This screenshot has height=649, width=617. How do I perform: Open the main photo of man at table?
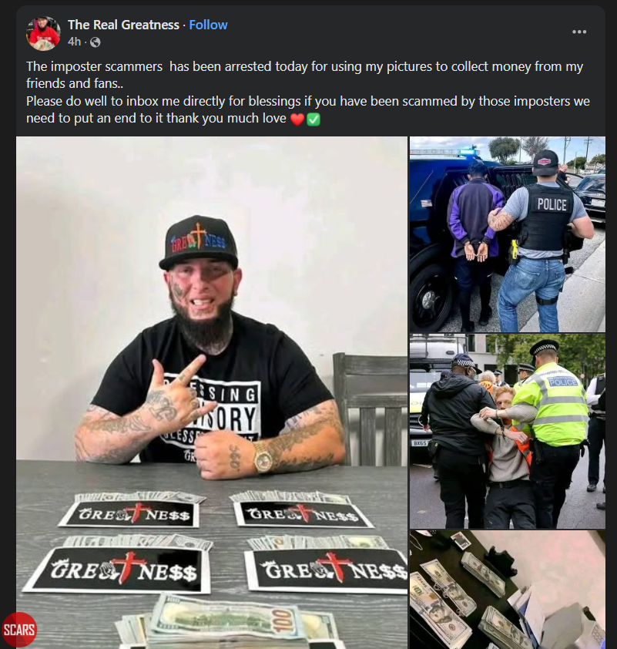(x=212, y=392)
